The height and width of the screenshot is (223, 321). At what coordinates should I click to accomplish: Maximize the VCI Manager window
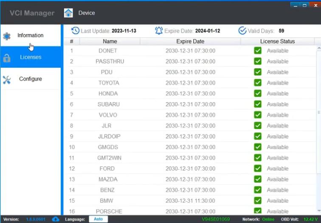point(304,5)
